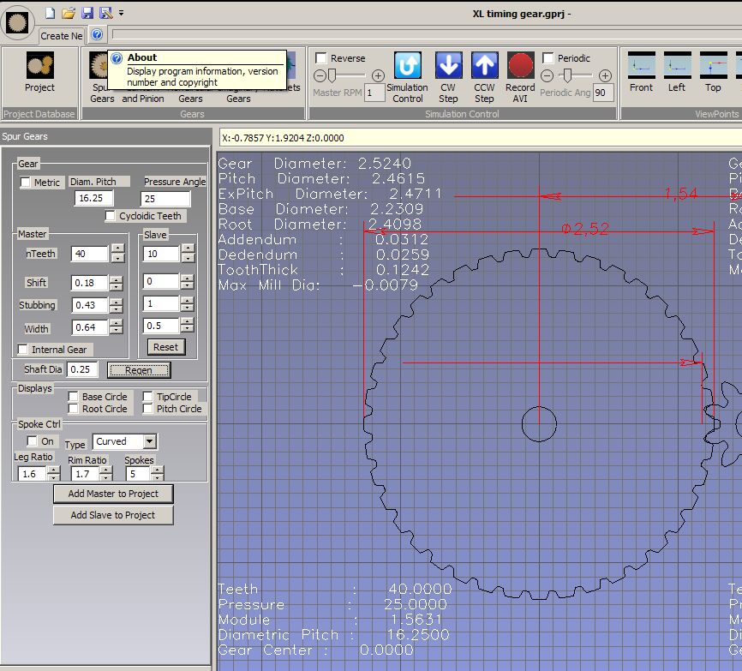Viewport: 742px width, 671px height.
Task: Increase Master nTeeth with up arrow
Action: coord(117,249)
